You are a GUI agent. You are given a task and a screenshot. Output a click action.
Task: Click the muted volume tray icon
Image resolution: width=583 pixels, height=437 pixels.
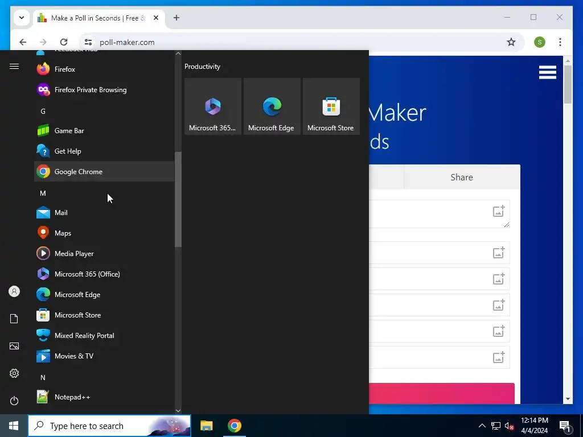click(510, 426)
